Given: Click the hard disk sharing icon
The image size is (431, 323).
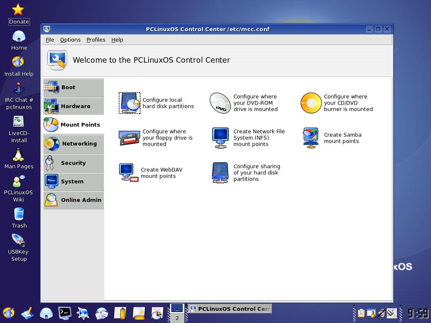Looking at the screenshot, I should (220, 173).
